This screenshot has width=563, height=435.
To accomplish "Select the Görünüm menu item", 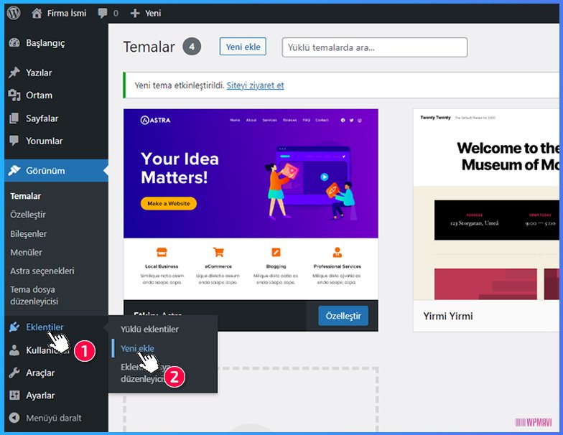I will (56, 171).
